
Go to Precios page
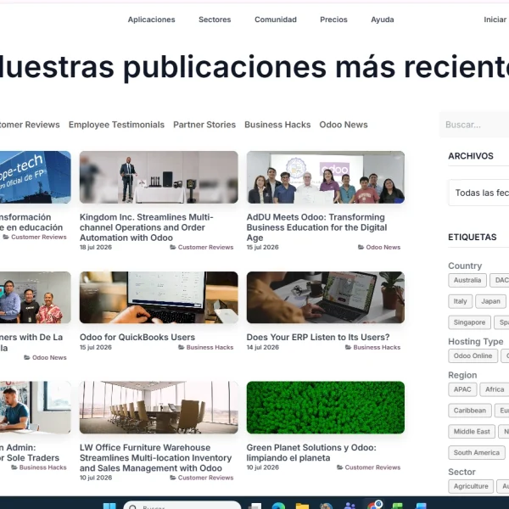[x=333, y=20]
